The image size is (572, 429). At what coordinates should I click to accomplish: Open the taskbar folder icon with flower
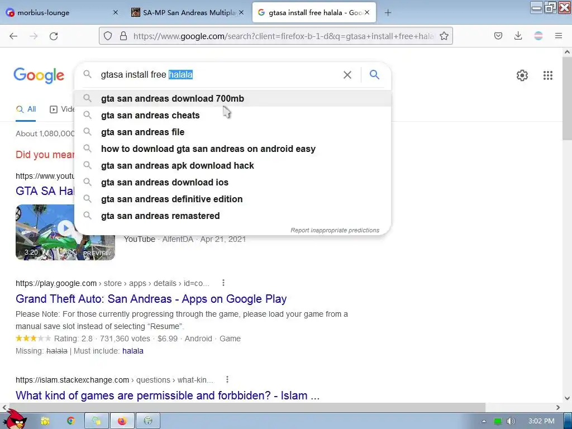tap(45, 421)
